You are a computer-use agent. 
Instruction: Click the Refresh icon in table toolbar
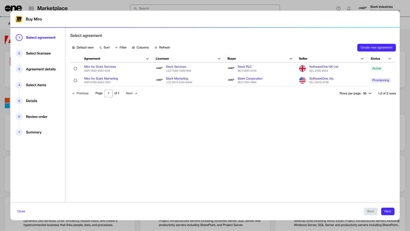(156, 48)
